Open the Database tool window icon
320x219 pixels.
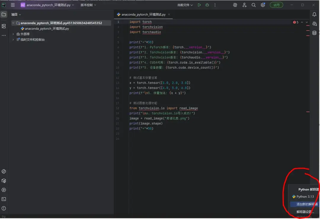314,33
